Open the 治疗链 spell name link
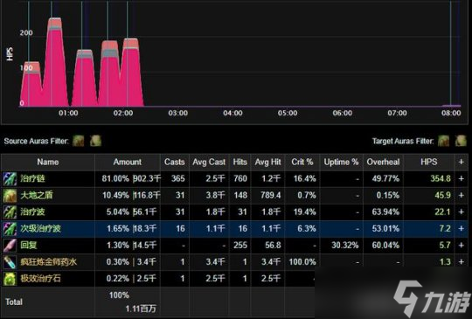This screenshot has width=472, height=319. coord(32,179)
